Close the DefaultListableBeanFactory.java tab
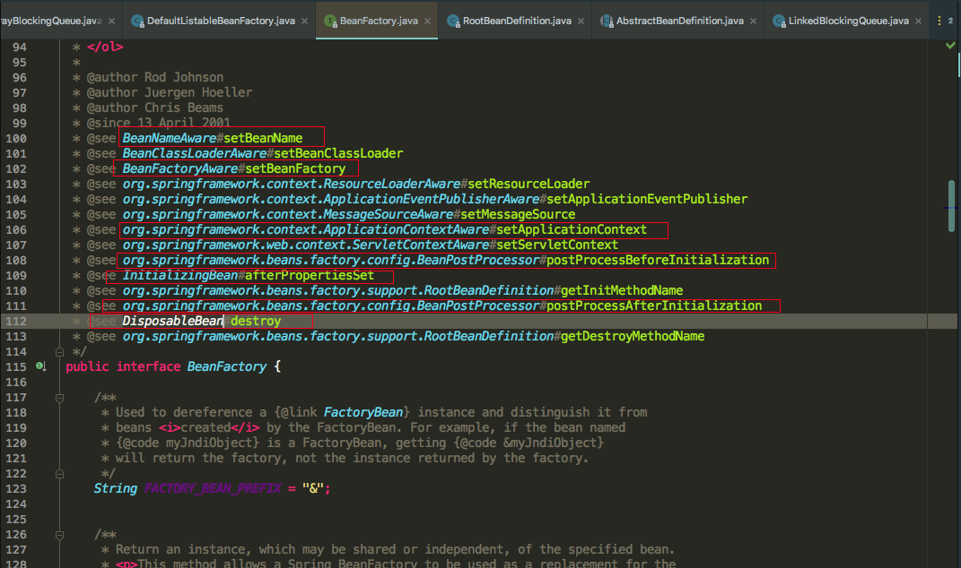Viewport: 961px width, 568px height. 304,21
